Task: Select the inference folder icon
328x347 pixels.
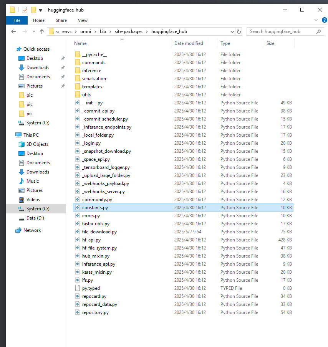Action: (78, 71)
